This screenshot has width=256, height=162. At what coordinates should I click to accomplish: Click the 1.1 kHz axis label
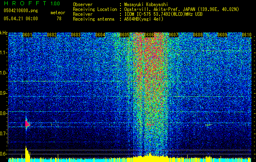click(3, 53)
